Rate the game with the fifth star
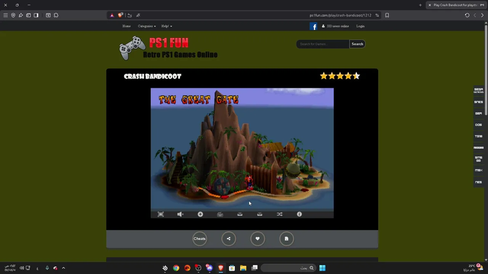The image size is (488, 274). coord(356,76)
